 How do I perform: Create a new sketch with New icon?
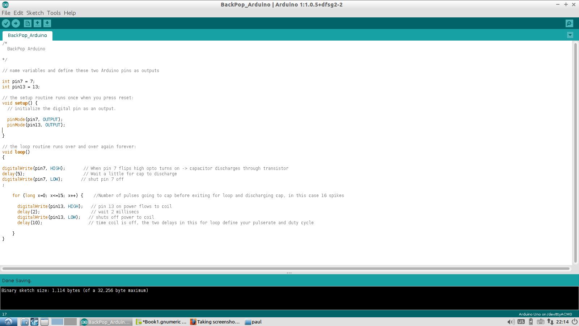[x=28, y=24]
